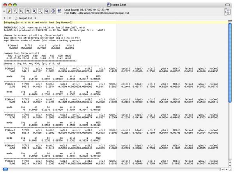Click the vertical scrollbar blue thumb
Image resolution: width=234 pixels, height=173 pixels.
(x=230, y=62)
